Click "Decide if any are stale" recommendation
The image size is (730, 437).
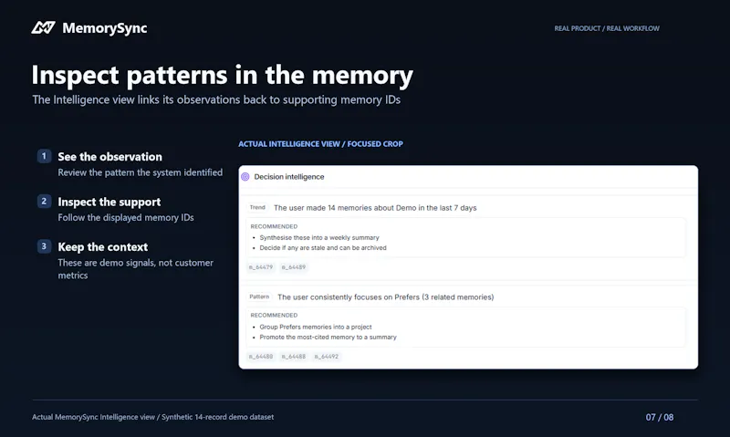coord(323,247)
